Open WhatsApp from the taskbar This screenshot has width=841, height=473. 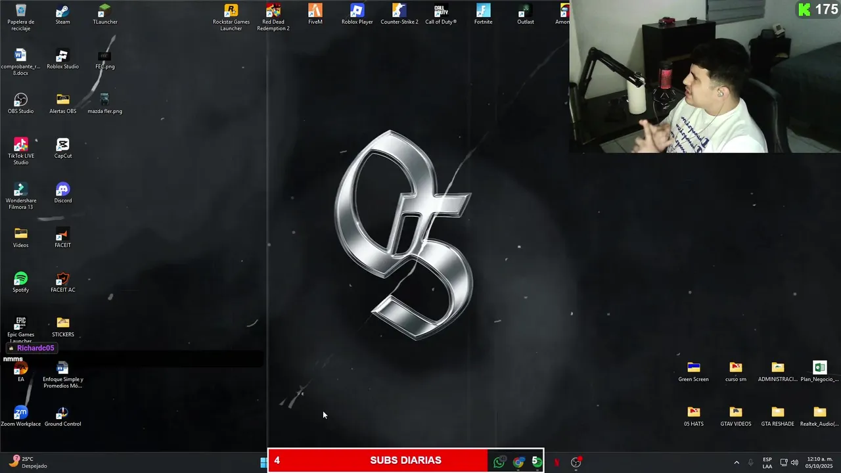coord(499,462)
